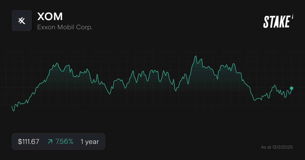Image resolution: width=305 pixels, height=160 pixels.
Task: Click the rounded square tile behind the XOM symbol
Action: point(22,20)
